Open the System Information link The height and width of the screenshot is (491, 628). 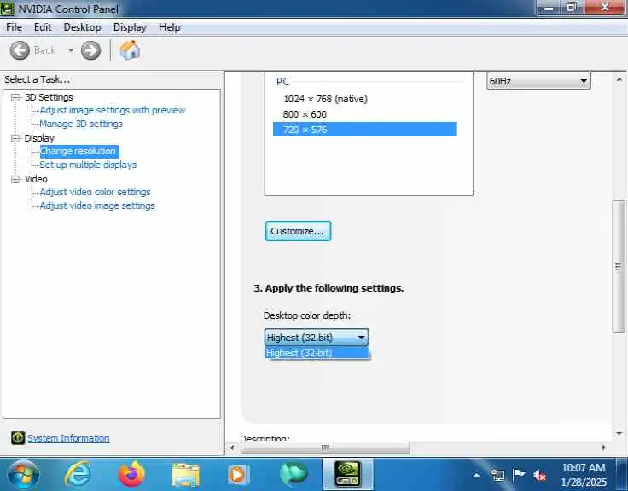68,438
